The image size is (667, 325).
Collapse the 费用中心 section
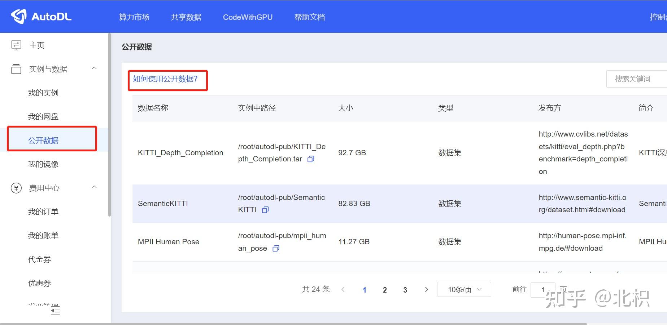pyautogui.click(x=94, y=187)
